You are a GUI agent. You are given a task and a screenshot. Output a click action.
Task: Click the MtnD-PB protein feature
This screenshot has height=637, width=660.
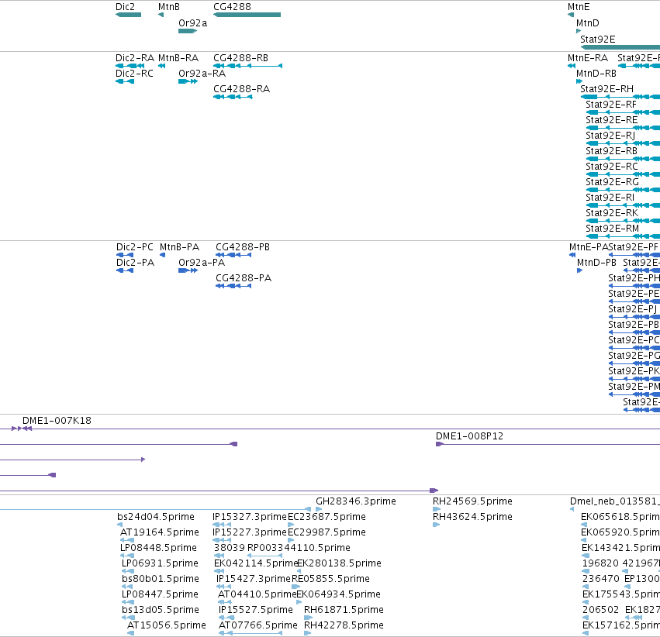[x=579, y=270]
